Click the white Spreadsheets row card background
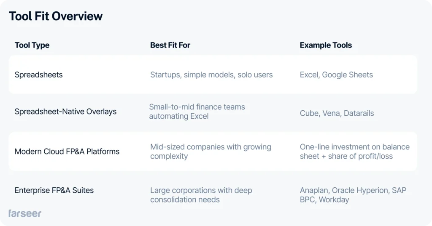This screenshot has width=432, height=226. pyautogui.click(x=105, y=86)
